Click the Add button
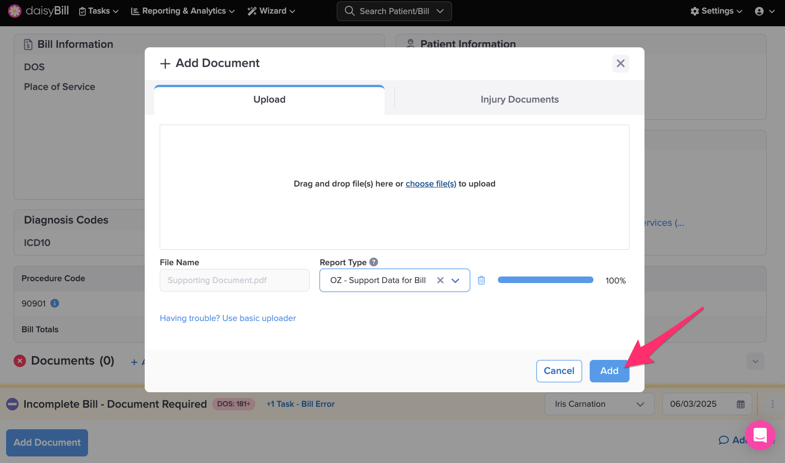The image size is (785, 463). 609,371
